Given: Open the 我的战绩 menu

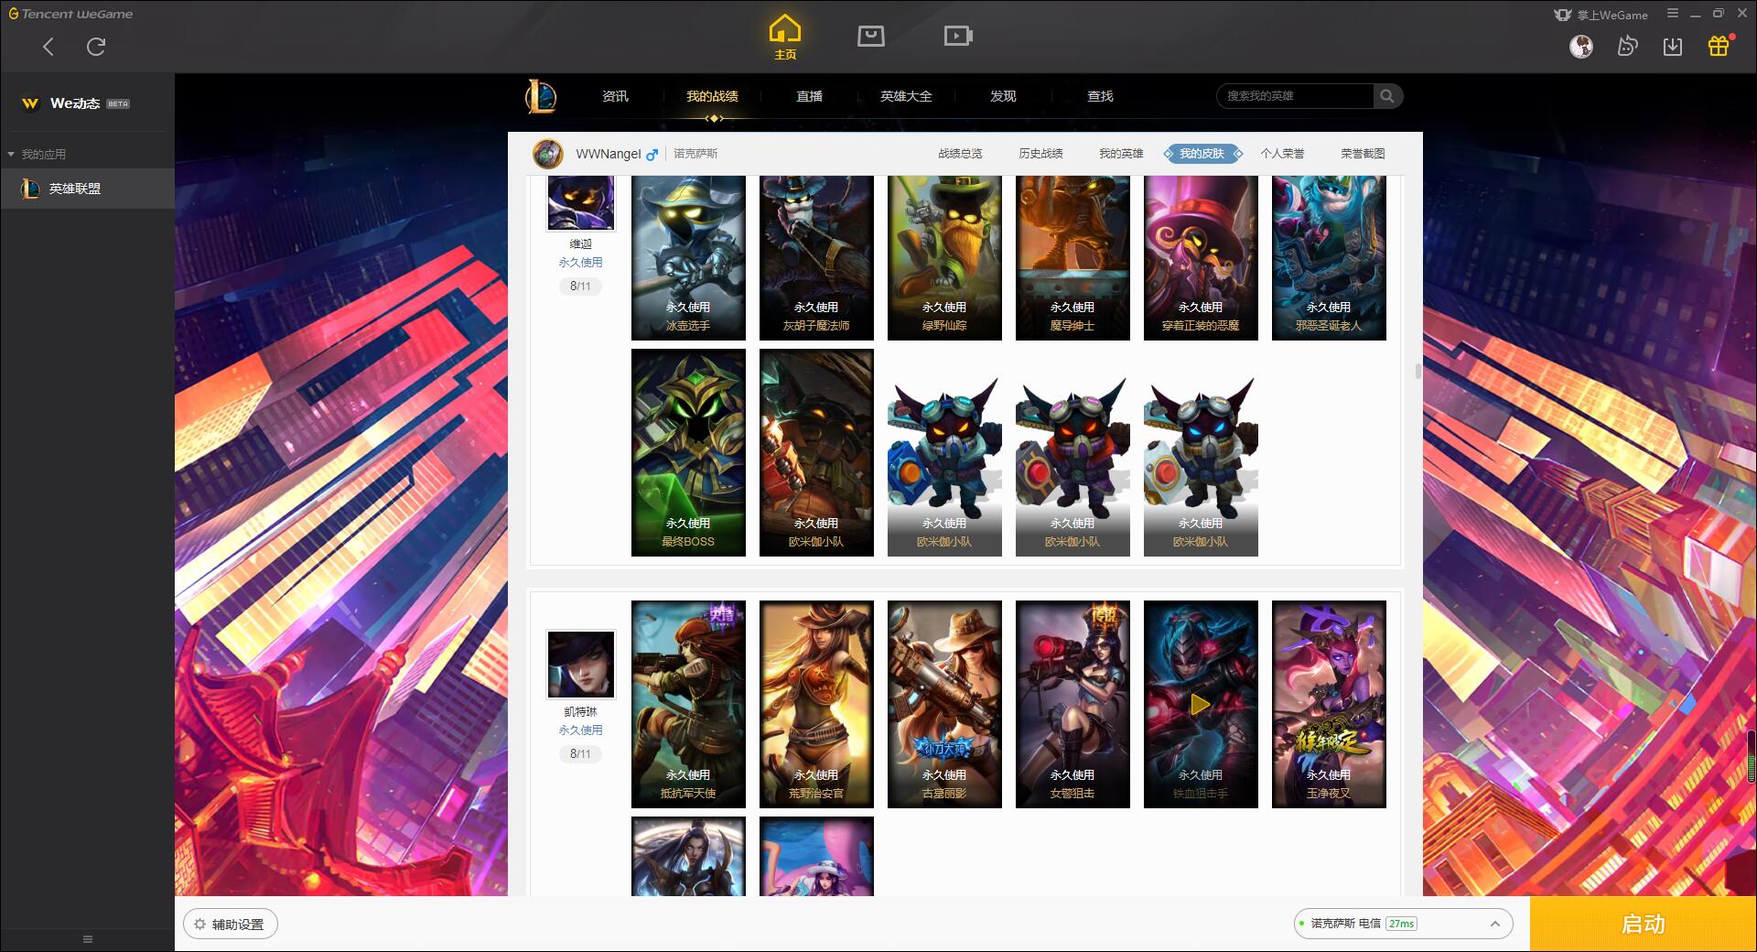Looking at the screenshot, I should 712,96.
